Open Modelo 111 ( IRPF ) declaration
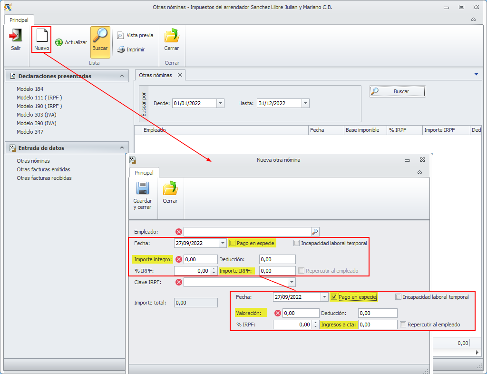Screen dimensions: 487x374 39,98
